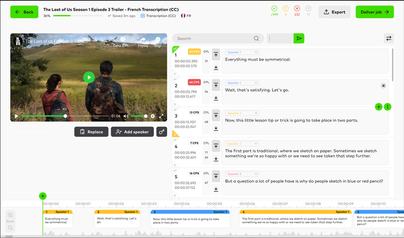
Task: Click the green send arrow beside timecode field
Action: point(299,38)
